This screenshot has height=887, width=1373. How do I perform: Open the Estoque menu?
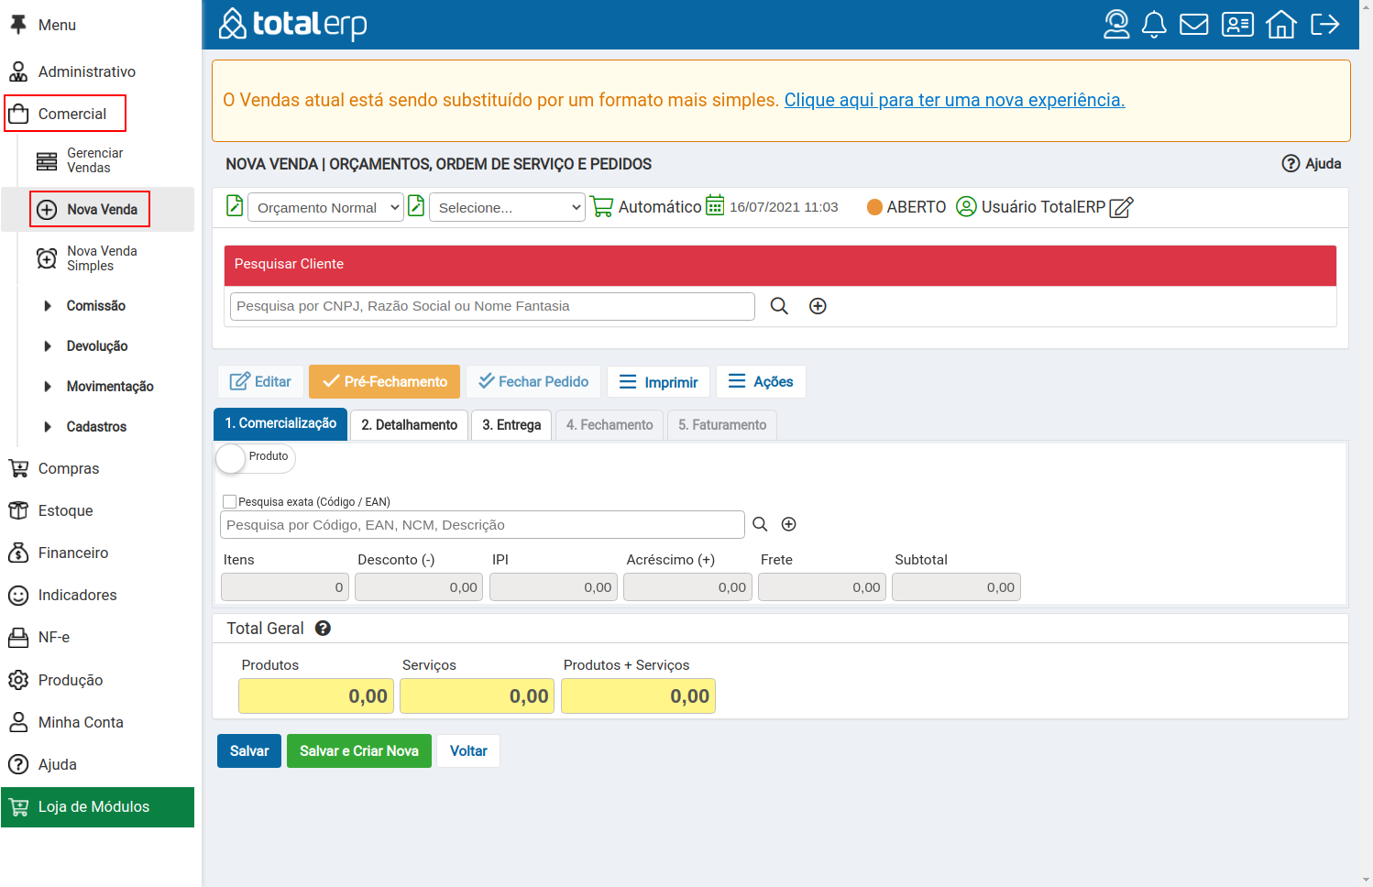[65, 510]
